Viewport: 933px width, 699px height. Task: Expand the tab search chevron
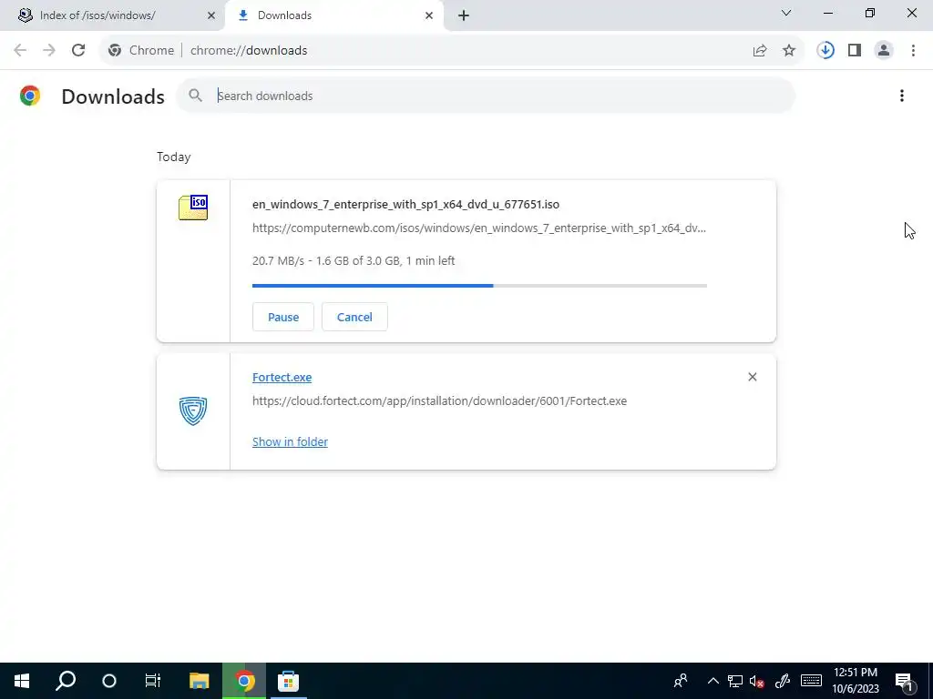786,13
